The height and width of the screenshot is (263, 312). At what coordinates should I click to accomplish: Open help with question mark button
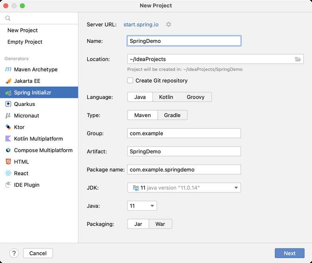pos(14,253)
